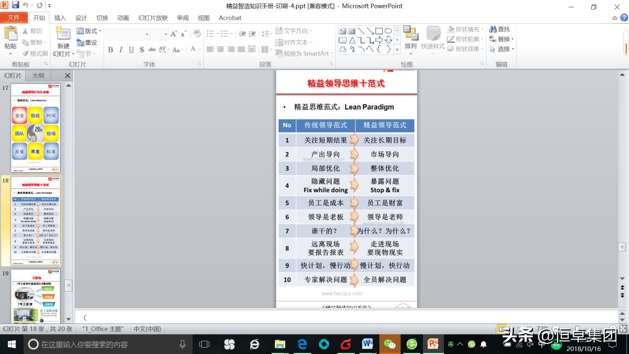Open Find (查找) in the editing group
This screenshot has width=629, height=354.
pos(501,29)
